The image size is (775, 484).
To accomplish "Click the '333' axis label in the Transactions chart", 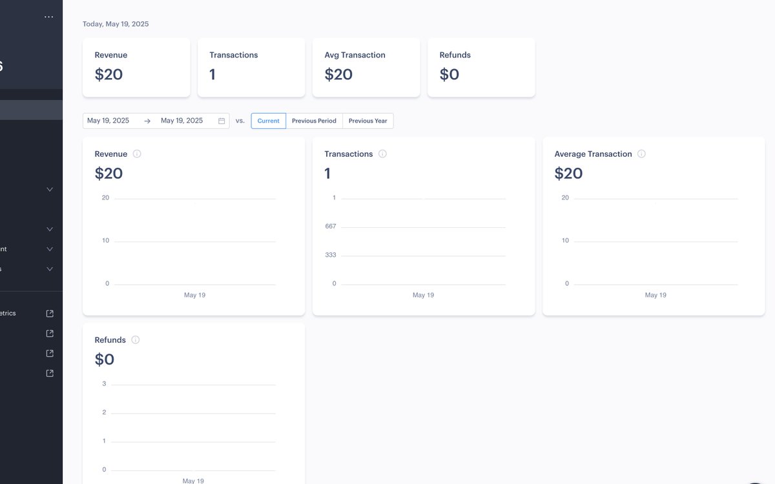I will point(331,255).
